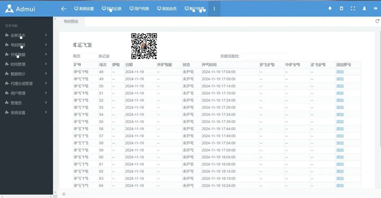Click the notification bell icon
The height and width of the screenshot is (198, 381).
(x=330, y=9)
